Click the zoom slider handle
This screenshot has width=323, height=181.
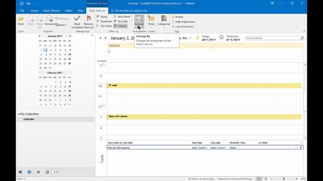(284, 179)
